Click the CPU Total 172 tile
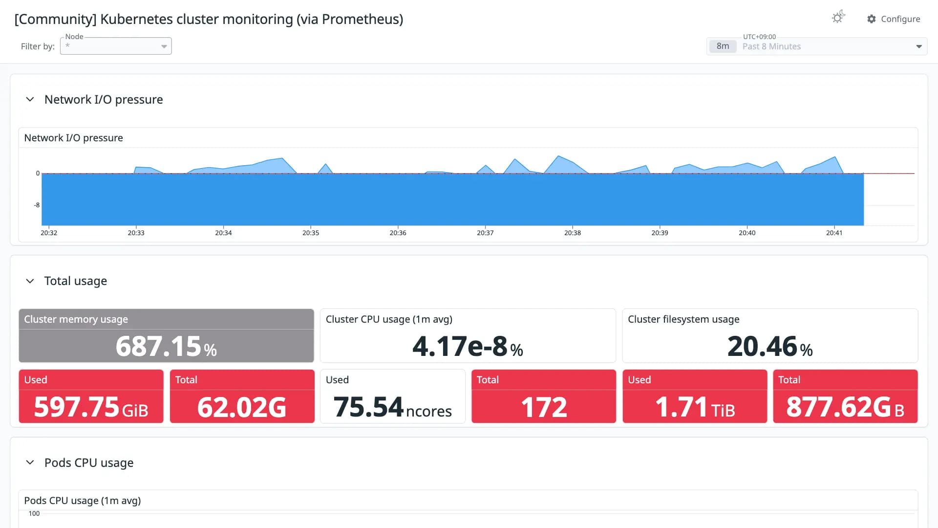The image size is (938, 528). (543, 396)
